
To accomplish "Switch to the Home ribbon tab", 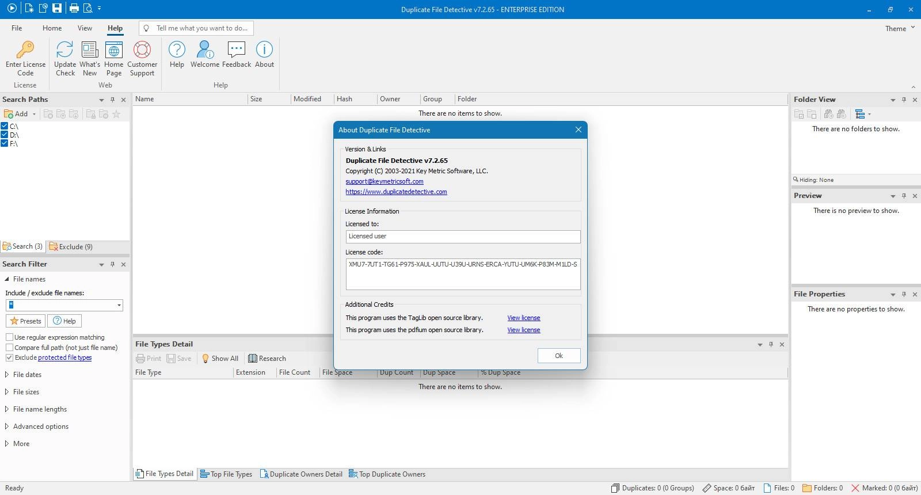I will point(52,28).
